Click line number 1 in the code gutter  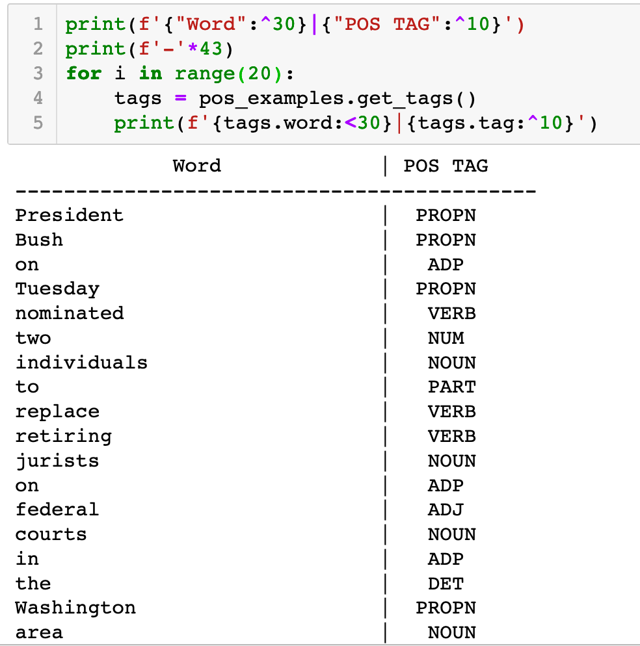38,25
